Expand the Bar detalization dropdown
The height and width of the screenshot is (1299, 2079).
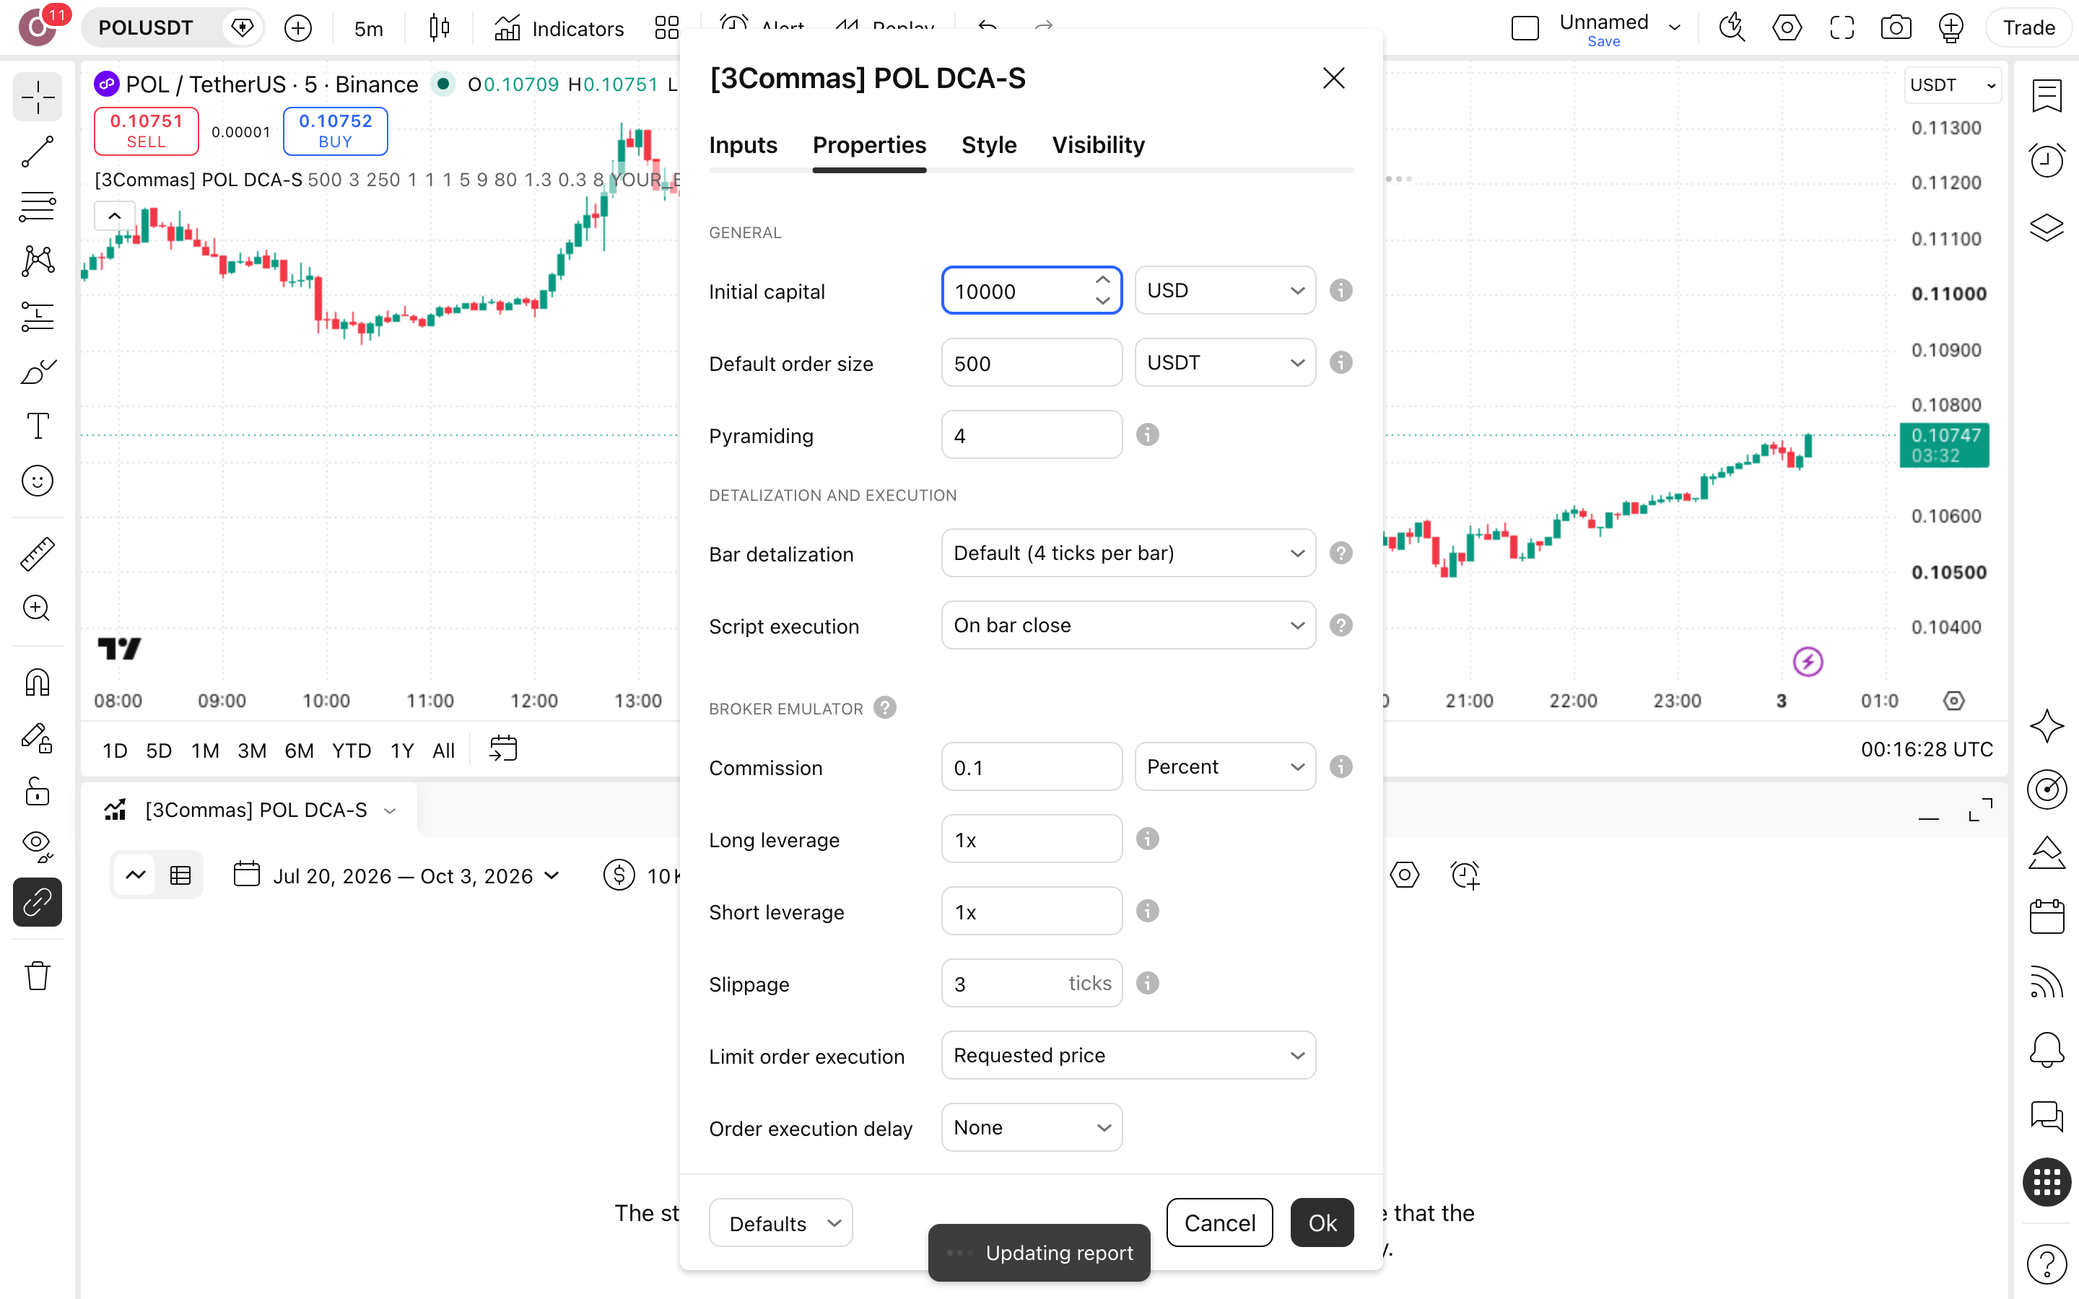[x=1128, y=554]
